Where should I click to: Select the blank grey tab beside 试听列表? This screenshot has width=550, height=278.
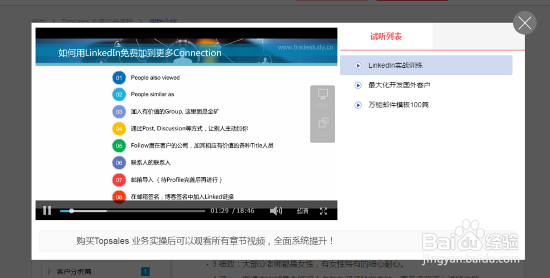pos(479,36)
